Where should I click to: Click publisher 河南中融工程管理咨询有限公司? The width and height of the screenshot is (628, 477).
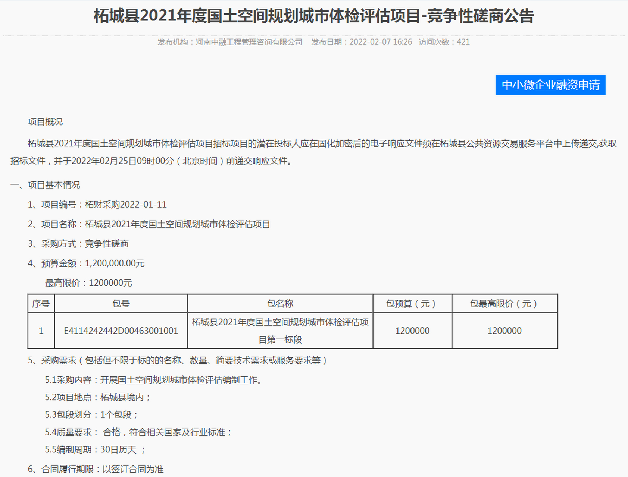click(249, 42)
